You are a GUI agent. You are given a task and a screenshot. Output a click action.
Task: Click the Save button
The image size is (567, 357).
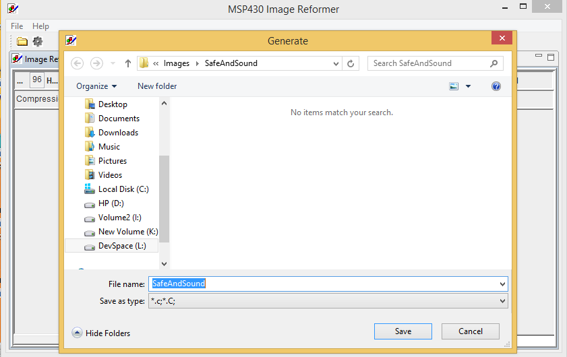pyautogui.click(x=402, y=331)
